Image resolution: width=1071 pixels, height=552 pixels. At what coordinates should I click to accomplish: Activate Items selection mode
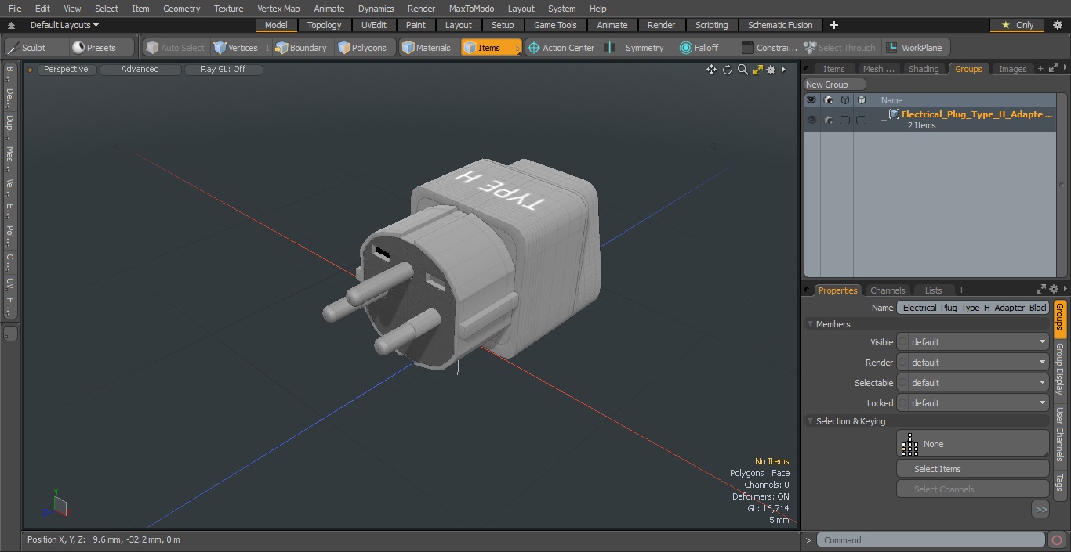[491, 48]
